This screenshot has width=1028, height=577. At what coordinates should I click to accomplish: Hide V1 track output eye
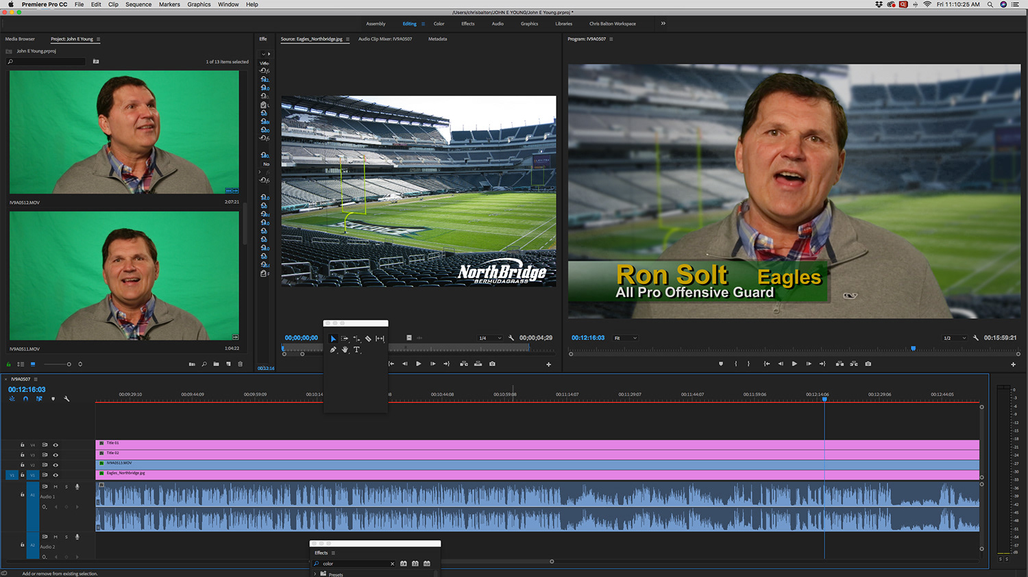click(56, 475)
